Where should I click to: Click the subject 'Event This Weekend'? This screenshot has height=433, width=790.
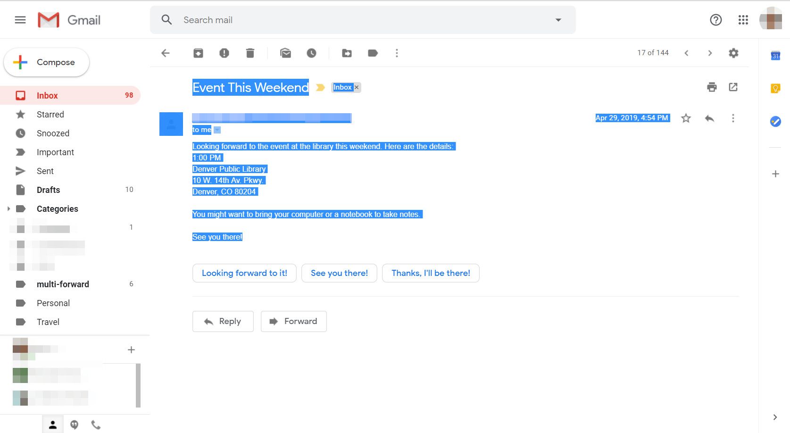click(x=250, y=87)
